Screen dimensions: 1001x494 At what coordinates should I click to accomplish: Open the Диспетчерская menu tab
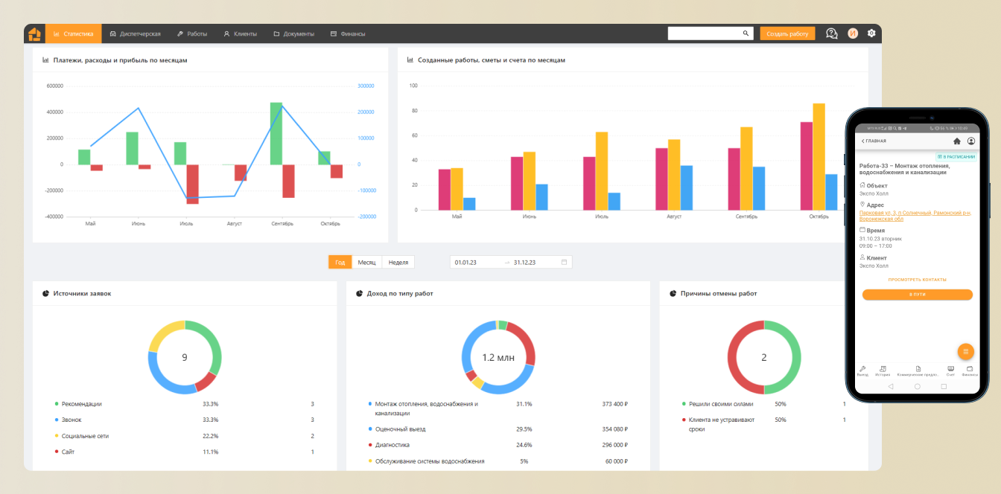pos(135,33)
